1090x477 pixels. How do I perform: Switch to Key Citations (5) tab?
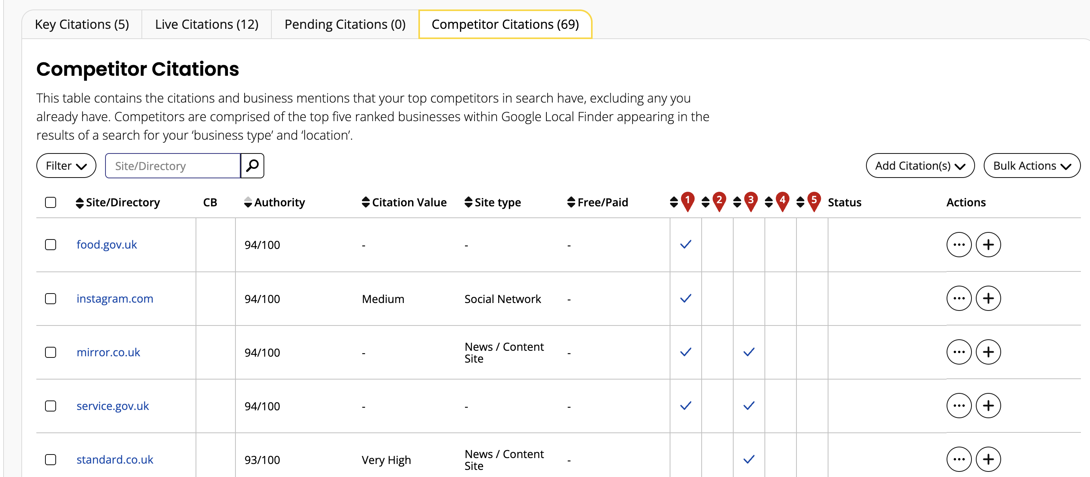82,24
